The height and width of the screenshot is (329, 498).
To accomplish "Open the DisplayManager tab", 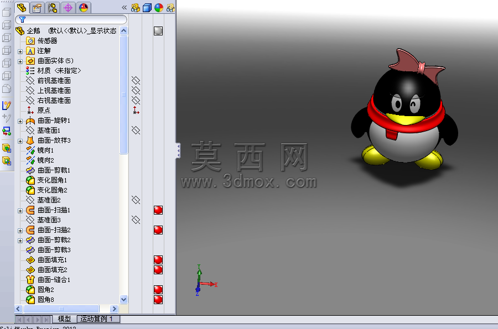I will click(x=84, y=8).
